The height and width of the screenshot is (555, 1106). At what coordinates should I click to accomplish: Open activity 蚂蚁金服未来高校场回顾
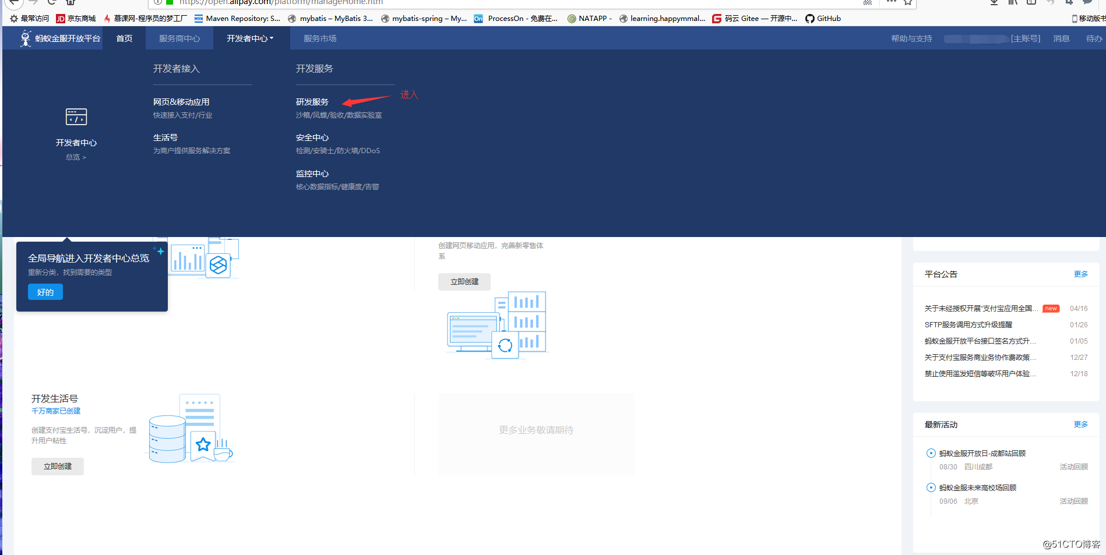click(x=978, y=488)
